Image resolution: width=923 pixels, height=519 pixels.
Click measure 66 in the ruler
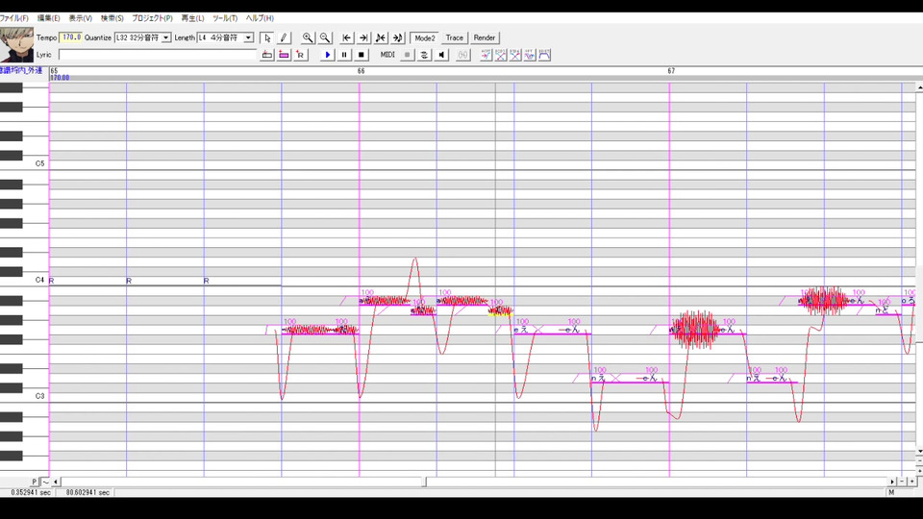(361, 70)
